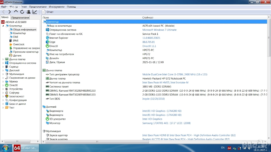The width and height of the screenshot is (271, 152).
Task: Expand the Дънна платка tree node arrow
Action: pos(3,59)
